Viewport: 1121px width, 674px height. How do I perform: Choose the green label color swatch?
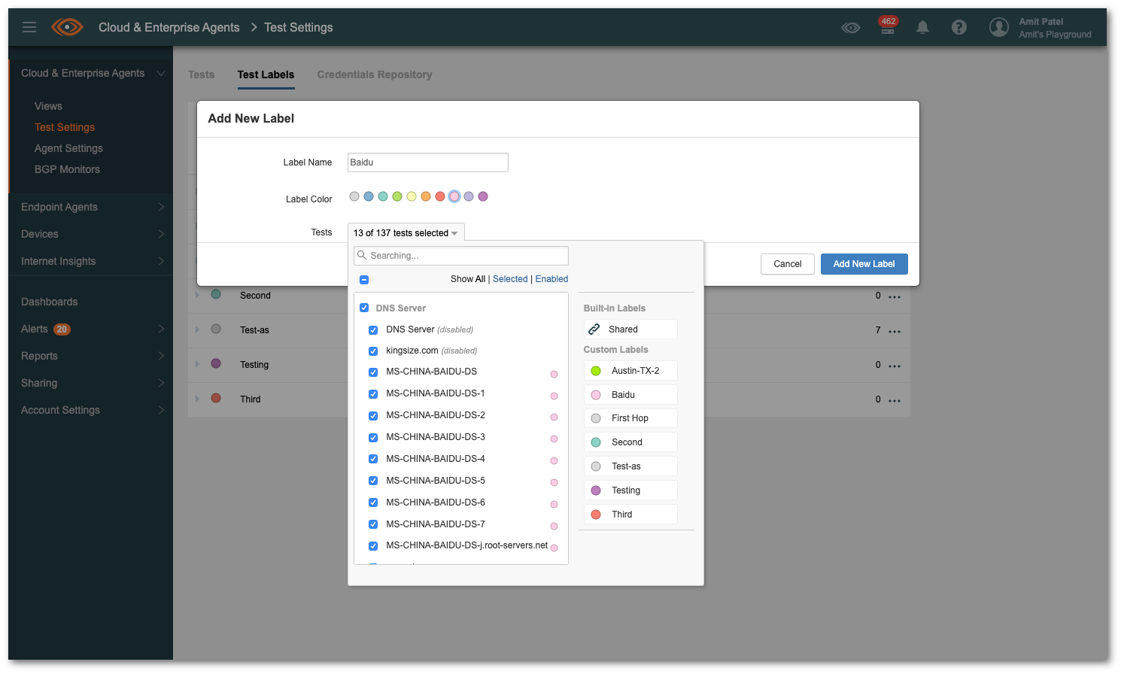click(397, 196)
